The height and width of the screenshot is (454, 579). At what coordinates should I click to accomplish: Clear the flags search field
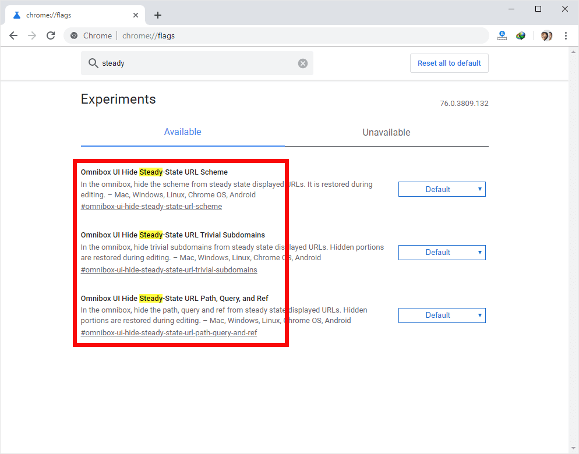[303, 63]
